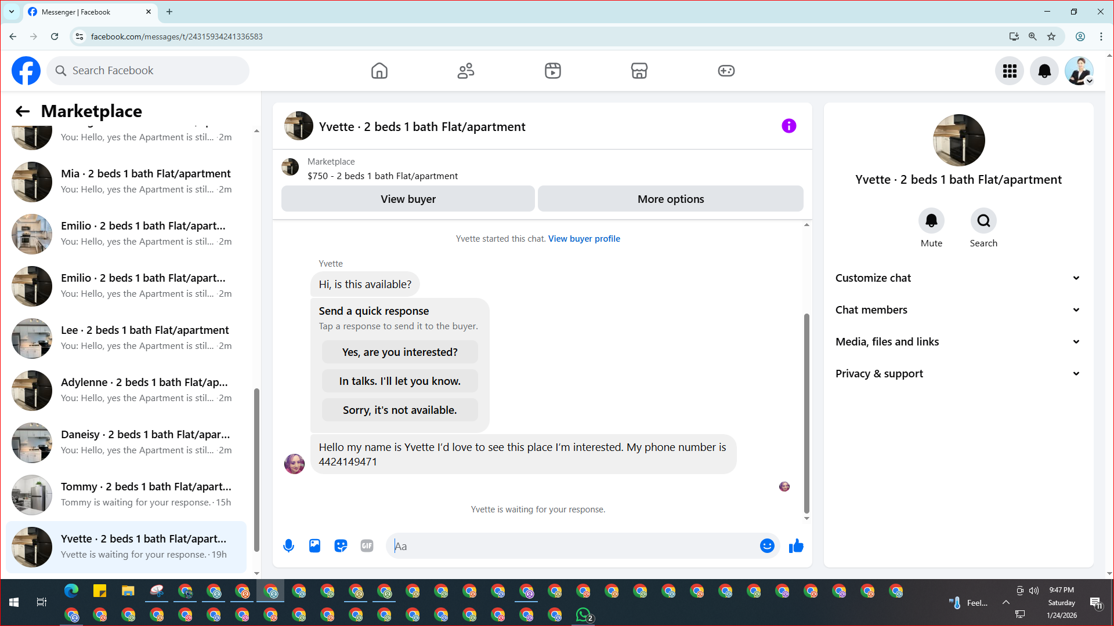
Task: Attach a photo with the image icon
Action: click(x=314, y=545)
